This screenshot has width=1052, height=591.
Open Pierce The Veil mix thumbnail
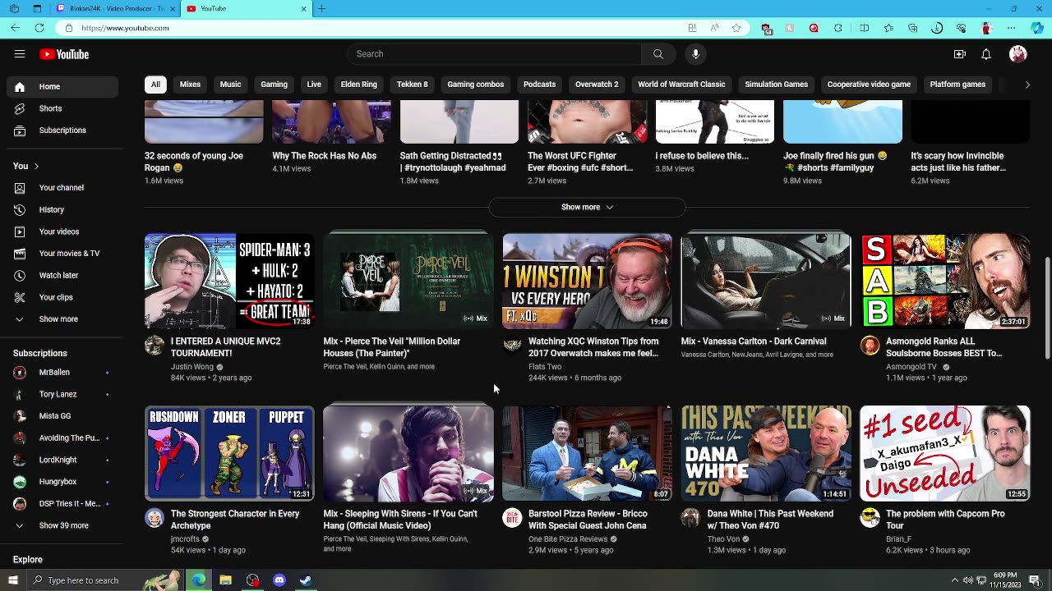(x=408, y=281)
